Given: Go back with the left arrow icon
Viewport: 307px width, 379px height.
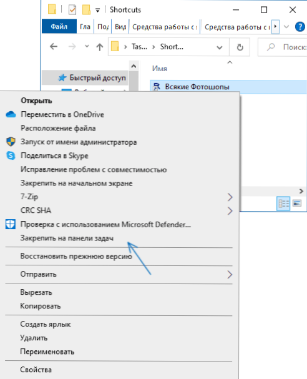Looking at the screenshot, I should pyautogui.click(x=54, y=46).
